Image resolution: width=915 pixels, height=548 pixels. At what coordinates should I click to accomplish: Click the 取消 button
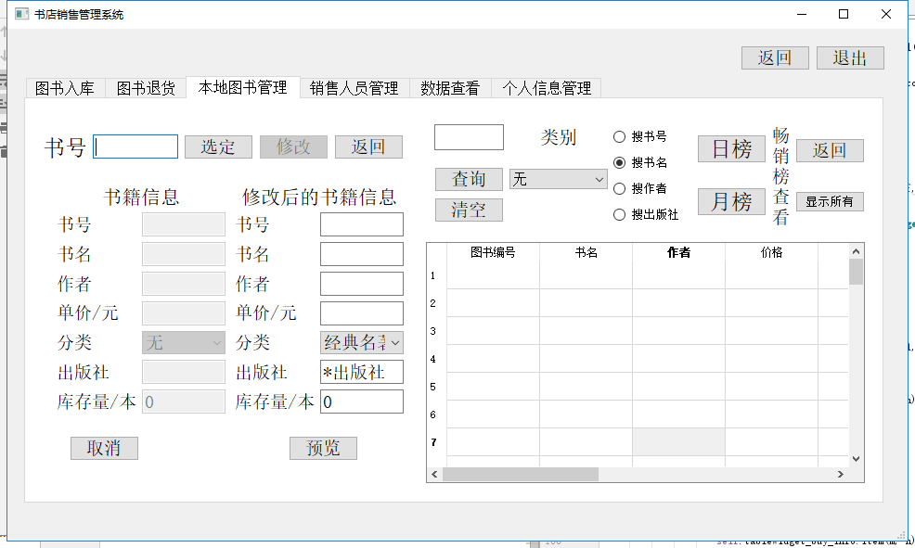105,448
